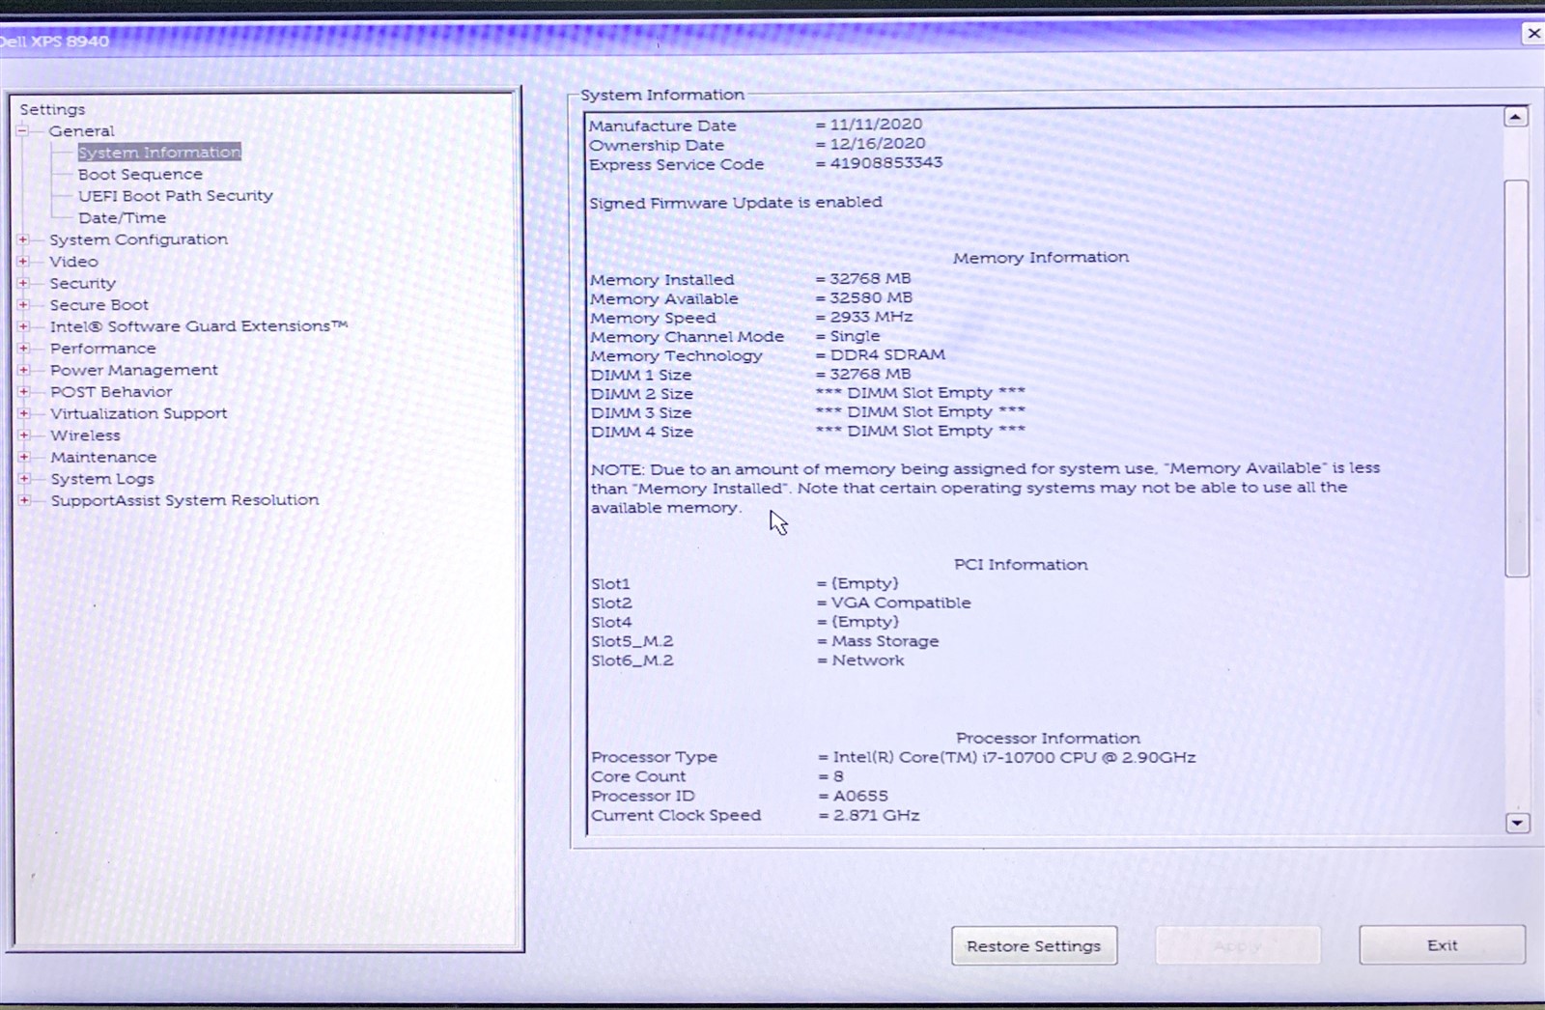The width and height of the screenshot is (1545, 1010).
Task: Click the Processor Type value
Action: pyautogui.click(x=1014, y=757)
